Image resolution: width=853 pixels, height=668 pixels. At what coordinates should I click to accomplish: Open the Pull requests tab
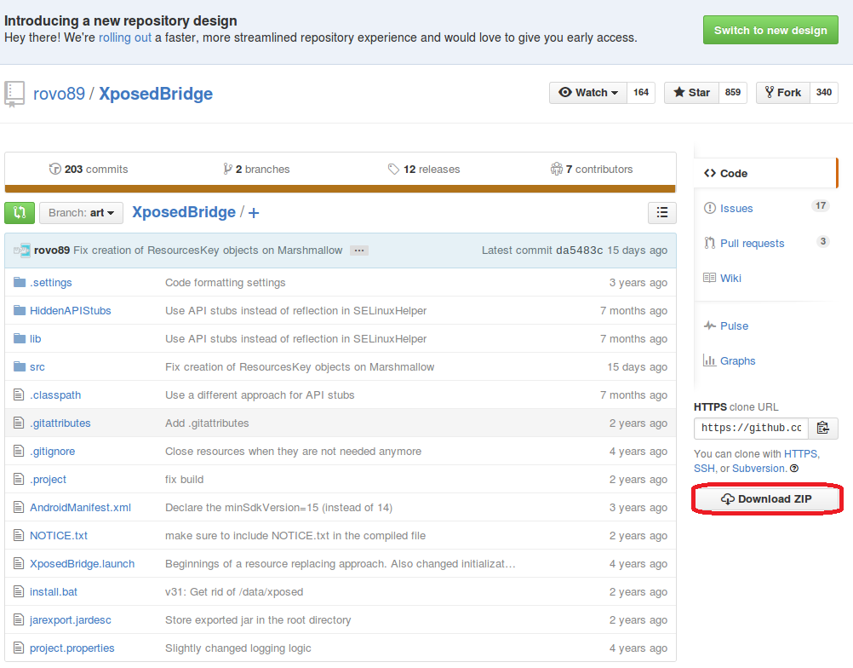click(x=765, y=244)
